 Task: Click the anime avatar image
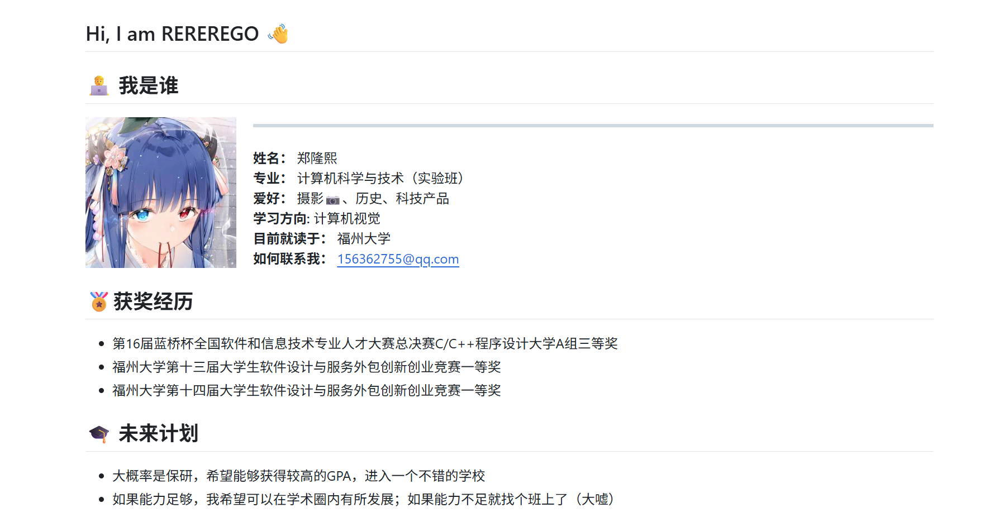161,193
